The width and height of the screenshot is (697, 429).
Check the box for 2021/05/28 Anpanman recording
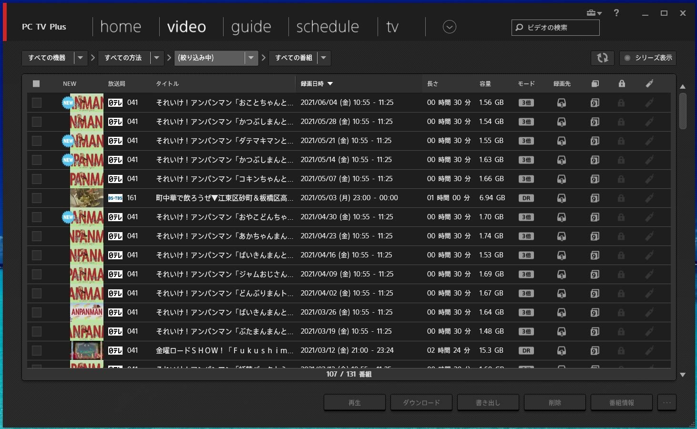pos(37,122)
